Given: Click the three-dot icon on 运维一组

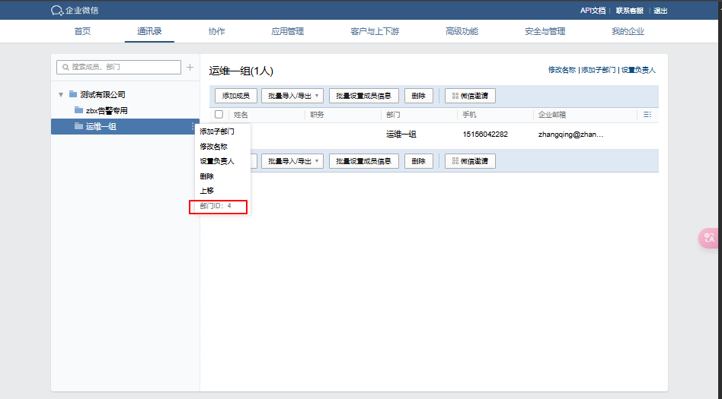Looking at the screenshot, I should tap(193, 126).
